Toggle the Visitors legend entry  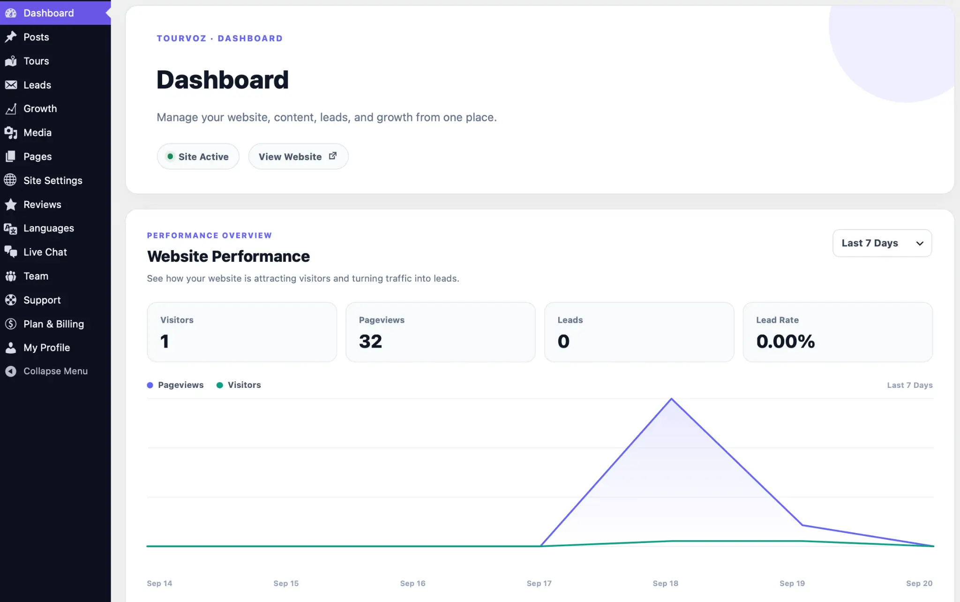click(x=239, y=385)
